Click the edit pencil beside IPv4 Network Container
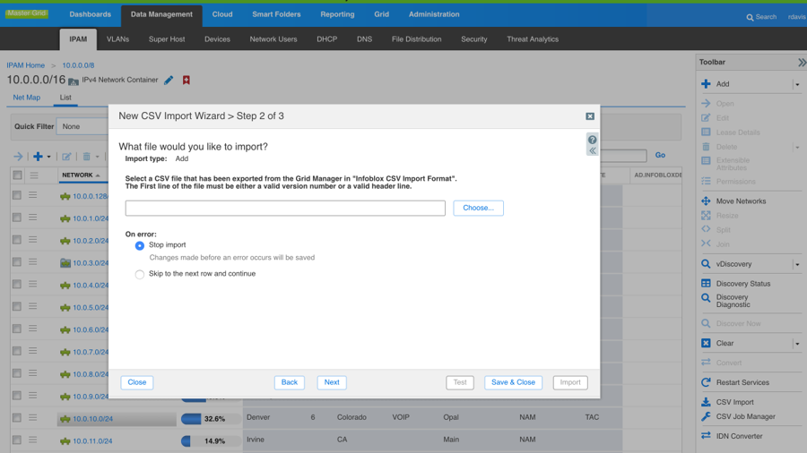Screen dimensions: 807x453 click(169, 81)
